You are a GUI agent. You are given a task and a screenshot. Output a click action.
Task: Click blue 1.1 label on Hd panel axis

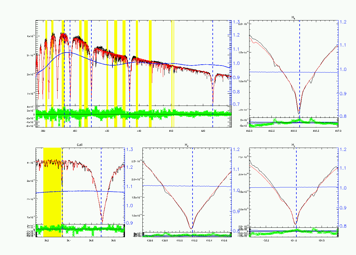[236, 170]
